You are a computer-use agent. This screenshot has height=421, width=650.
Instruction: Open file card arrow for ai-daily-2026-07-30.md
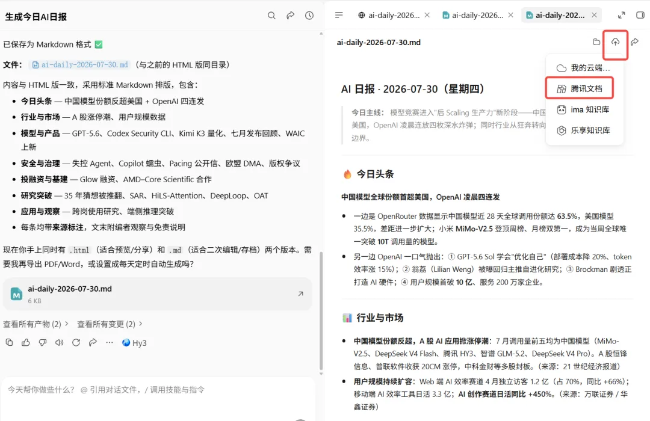[x=300, y=293]
